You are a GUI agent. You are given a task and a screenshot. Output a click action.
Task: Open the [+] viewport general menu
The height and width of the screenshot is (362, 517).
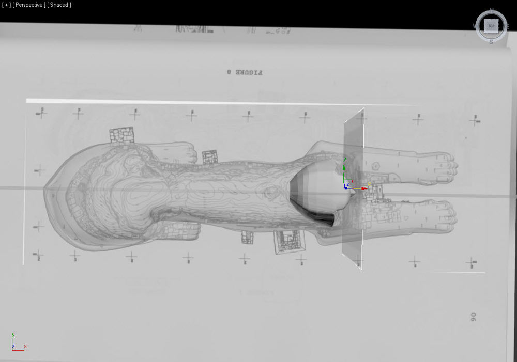pos(6,5)
